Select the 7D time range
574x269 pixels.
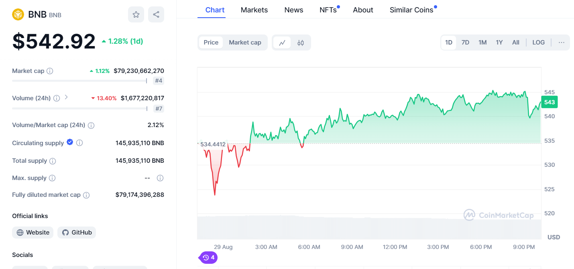[x=465, y=42]
